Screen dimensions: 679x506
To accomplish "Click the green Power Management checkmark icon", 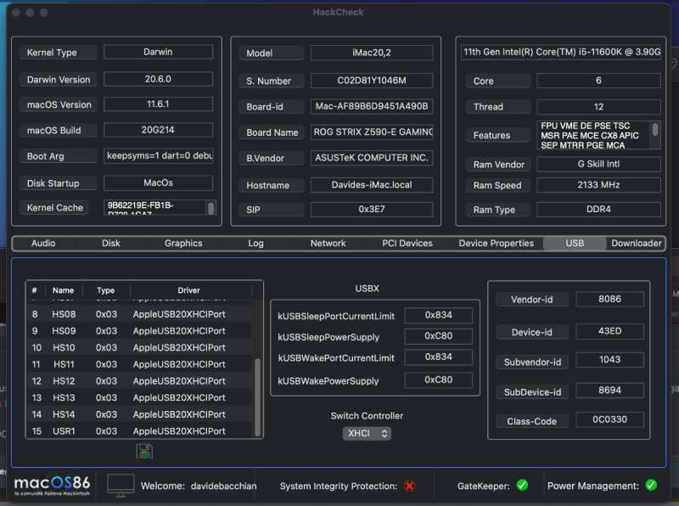I will (651, 486).
